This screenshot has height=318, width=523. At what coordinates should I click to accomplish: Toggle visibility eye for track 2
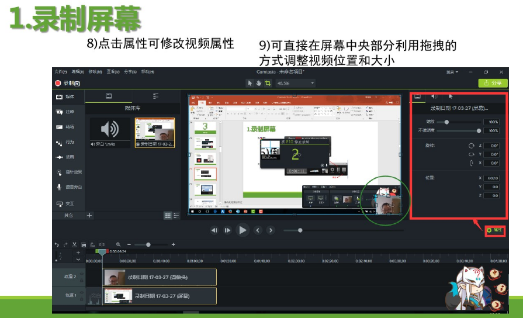[81, 274]
